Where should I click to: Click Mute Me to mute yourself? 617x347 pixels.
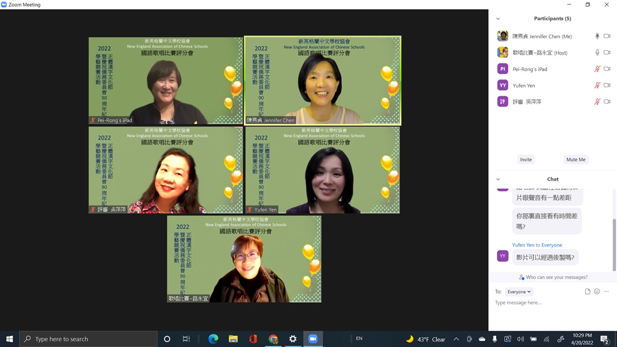[576, 159]
